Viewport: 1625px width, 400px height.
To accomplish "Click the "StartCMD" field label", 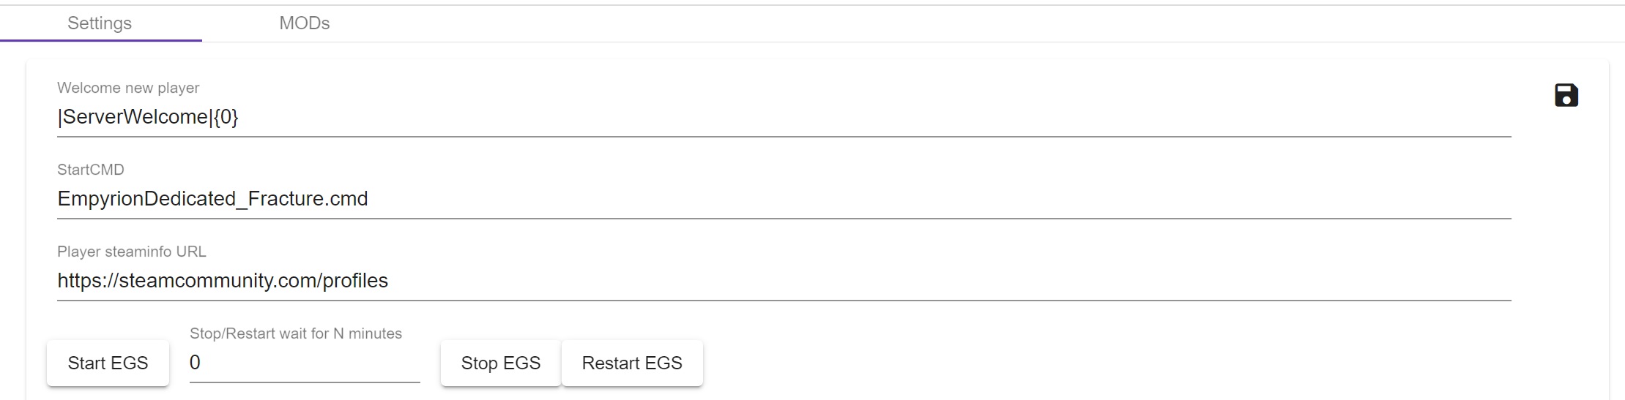I will point(91,170).
